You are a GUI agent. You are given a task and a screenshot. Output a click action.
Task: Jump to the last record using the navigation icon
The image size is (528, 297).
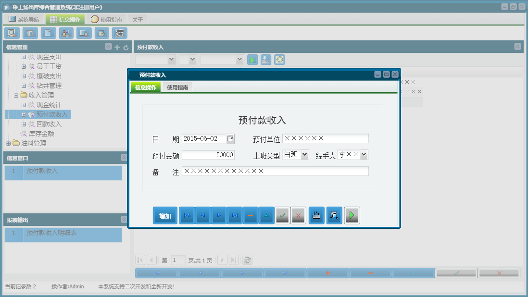pos(235,215)
